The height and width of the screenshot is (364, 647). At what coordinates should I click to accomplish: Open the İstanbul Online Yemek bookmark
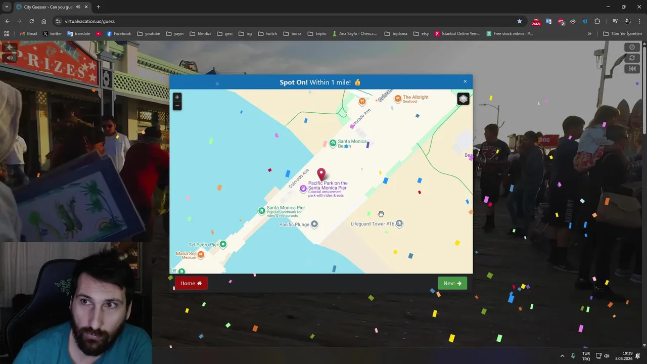457,34
